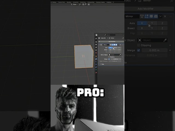Open the Material properties tab
Viewport: 175px width, 131px height.
pyautogui.click(x=96, y=73)
